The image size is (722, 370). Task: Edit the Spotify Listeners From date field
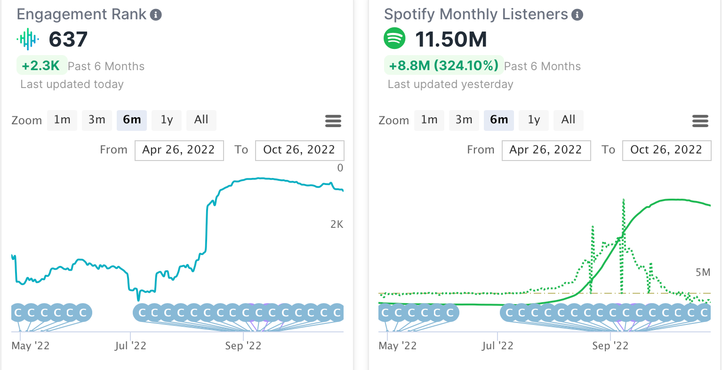coord(546,150)
